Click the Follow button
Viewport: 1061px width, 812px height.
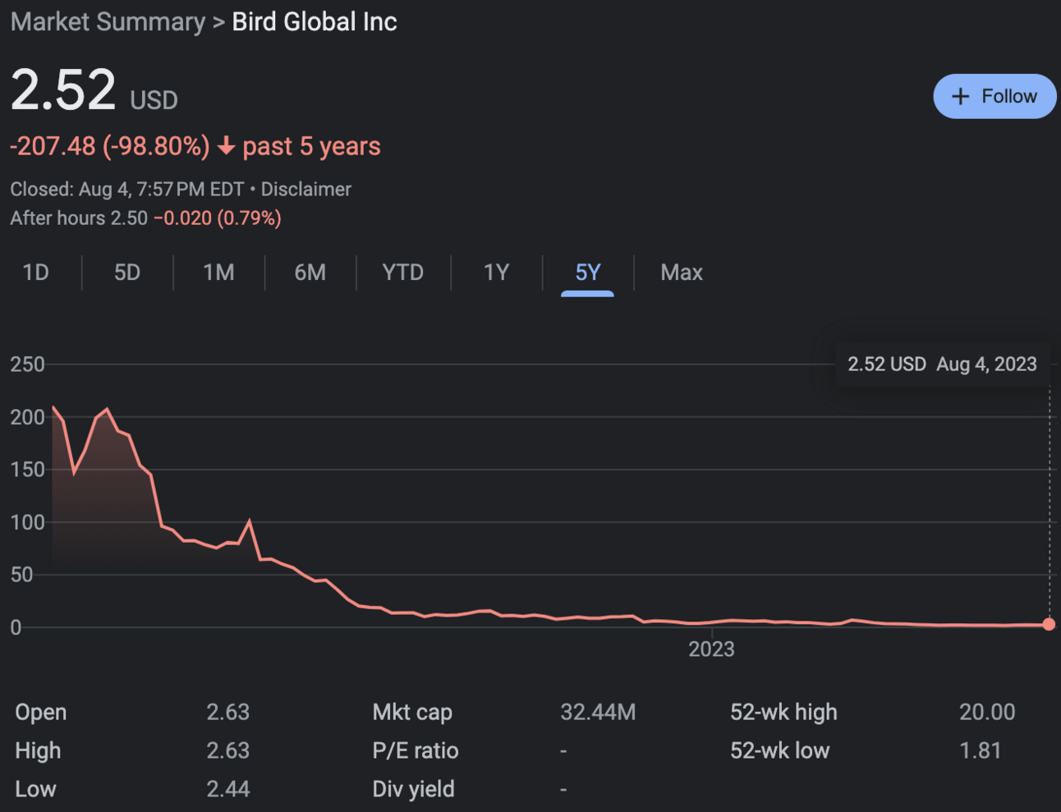click(x=994, y=96)
